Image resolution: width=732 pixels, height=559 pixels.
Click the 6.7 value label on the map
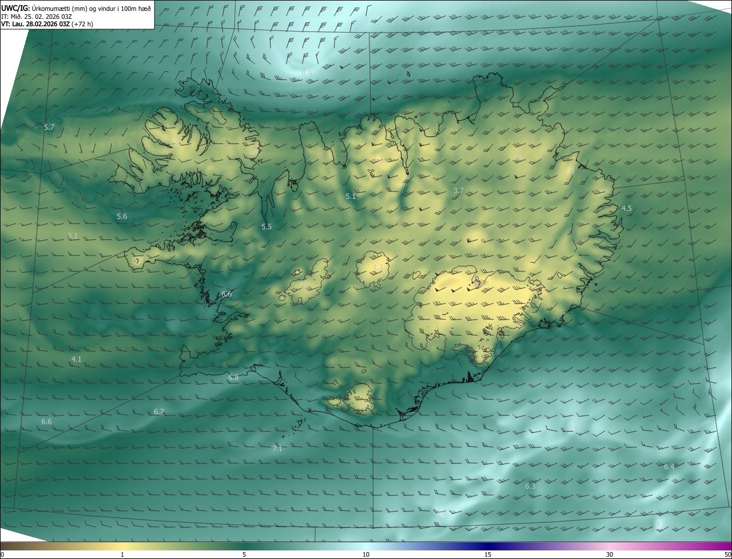tap(159, 412)
